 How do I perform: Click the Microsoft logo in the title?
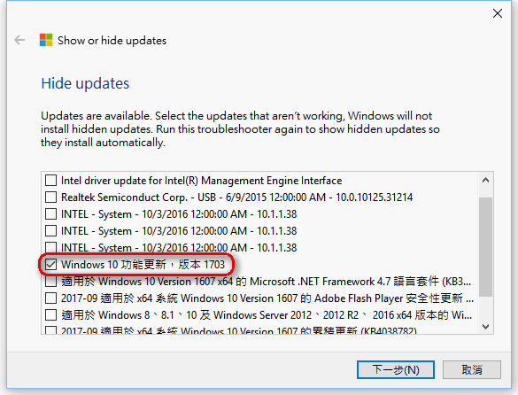pyautogui.click(x=46, y=40)
